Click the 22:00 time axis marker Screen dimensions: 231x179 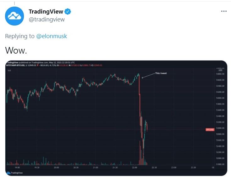[x=135, y=167]
